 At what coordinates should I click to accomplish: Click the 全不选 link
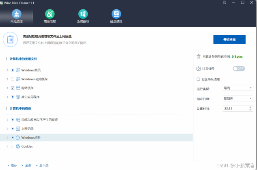tap(44, 165)
